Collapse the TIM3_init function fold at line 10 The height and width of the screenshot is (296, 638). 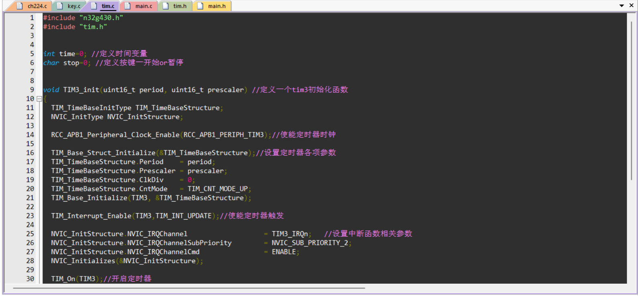click(39, 99)
